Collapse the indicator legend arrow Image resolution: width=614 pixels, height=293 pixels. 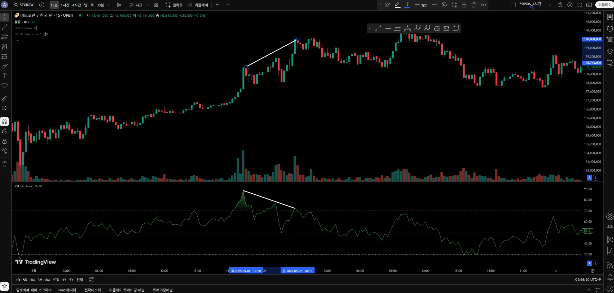point(17,40)
